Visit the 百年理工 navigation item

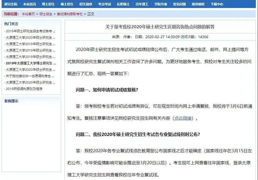tap(142, 4)
